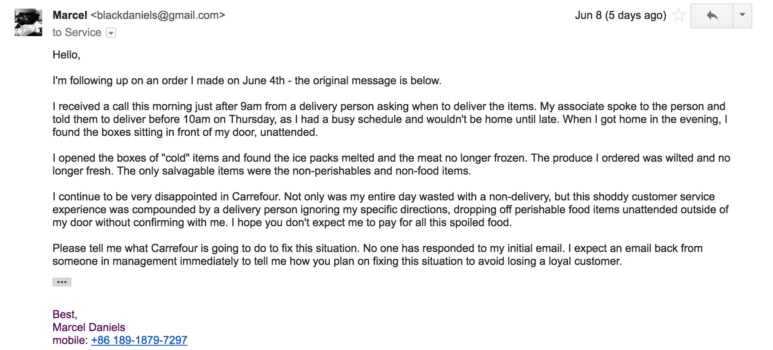Open the more options dropdown beside reply
The width and height of the screenshot is (773, 350).
(x=742, y=15)
